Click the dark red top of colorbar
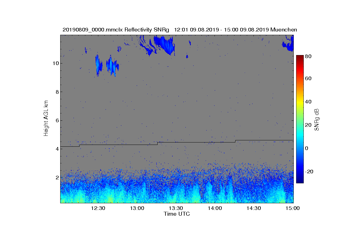 (x=299, y=58)
